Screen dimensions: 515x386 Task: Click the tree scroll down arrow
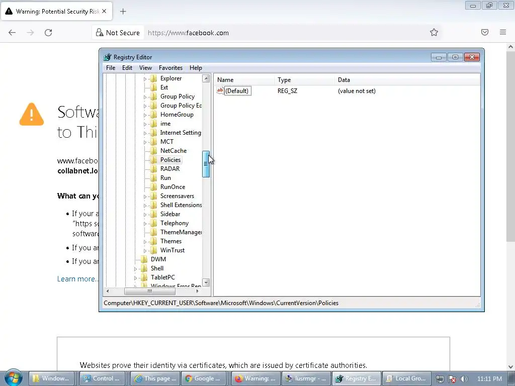(x=206, y=282)
